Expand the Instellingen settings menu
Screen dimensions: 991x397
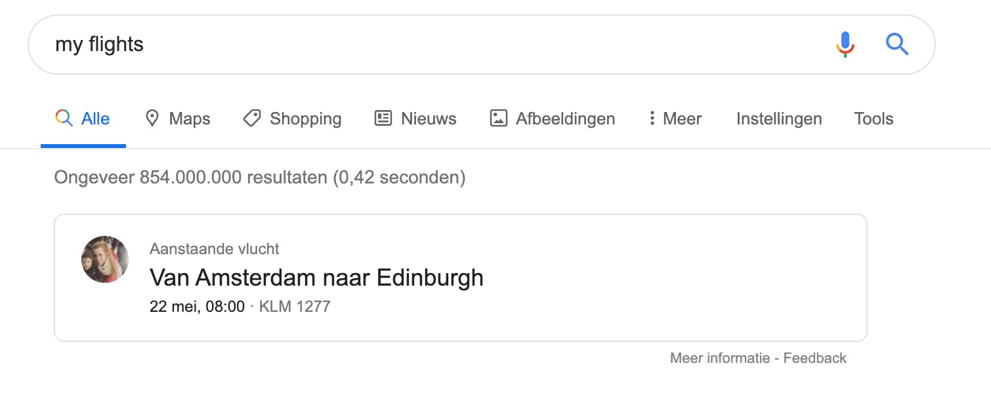(779, 119)
